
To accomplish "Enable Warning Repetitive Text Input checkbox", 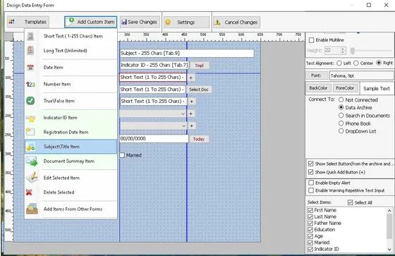I will 311,190.
